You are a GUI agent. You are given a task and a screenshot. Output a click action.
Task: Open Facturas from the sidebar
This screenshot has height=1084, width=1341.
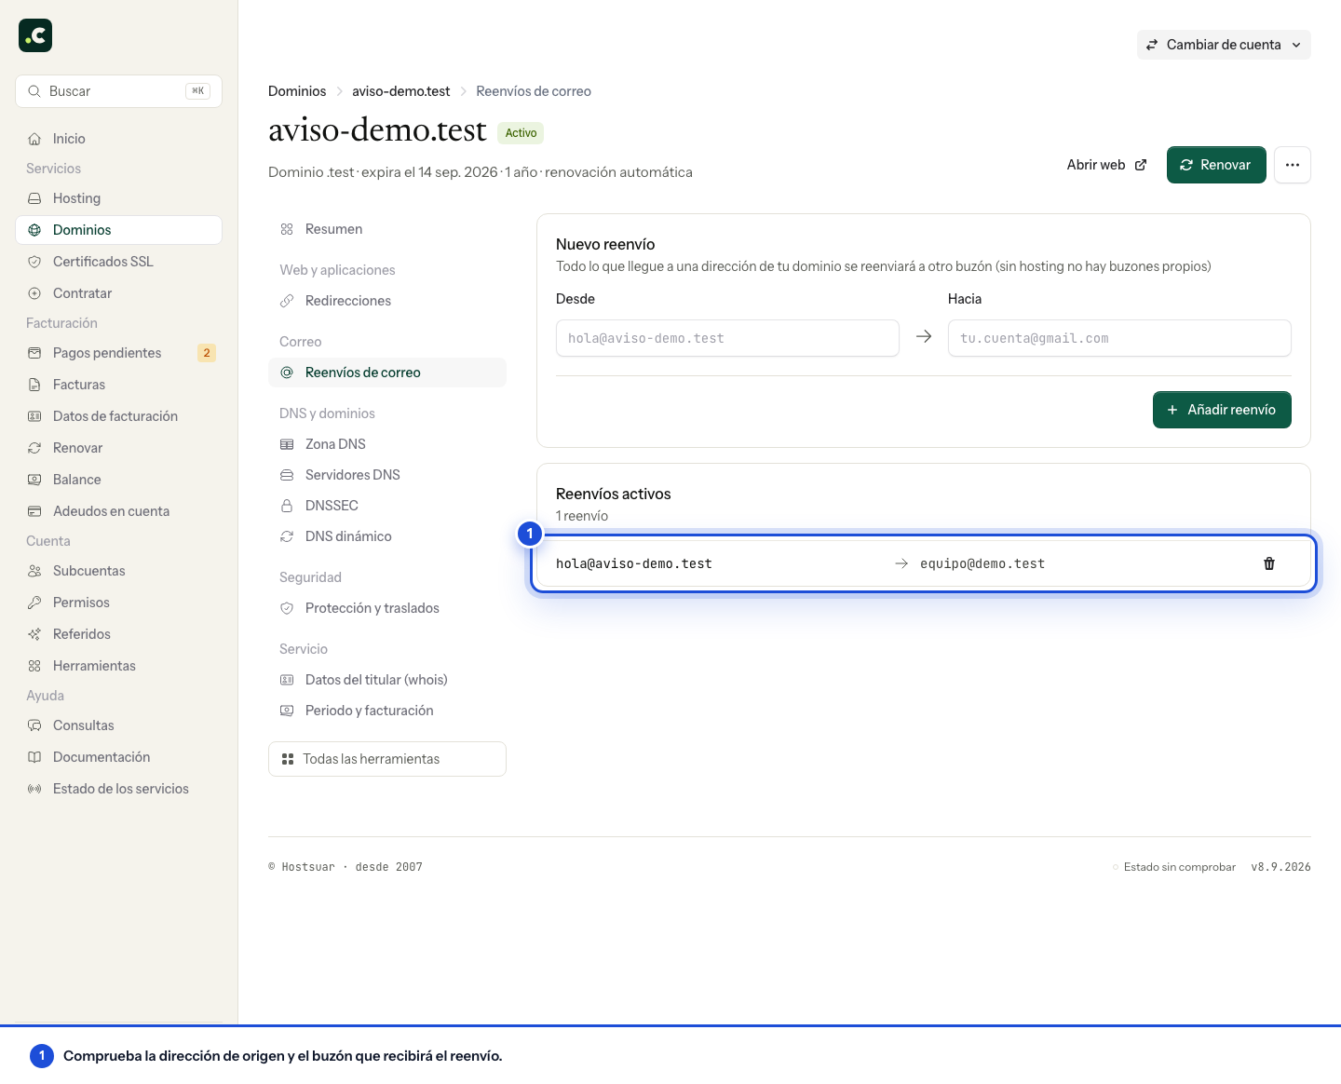(118, 385)
